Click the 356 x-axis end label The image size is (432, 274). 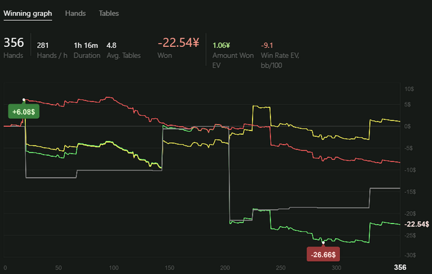401,267
